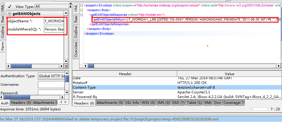282x128 pixels.
Task: Click the Auth panel scroll-down arrow
Action: [67, 92]
